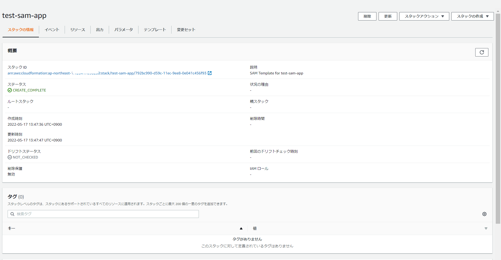Click the 状況の理由 label
Viewport: 501px width, 260px height.
(259, 84)
